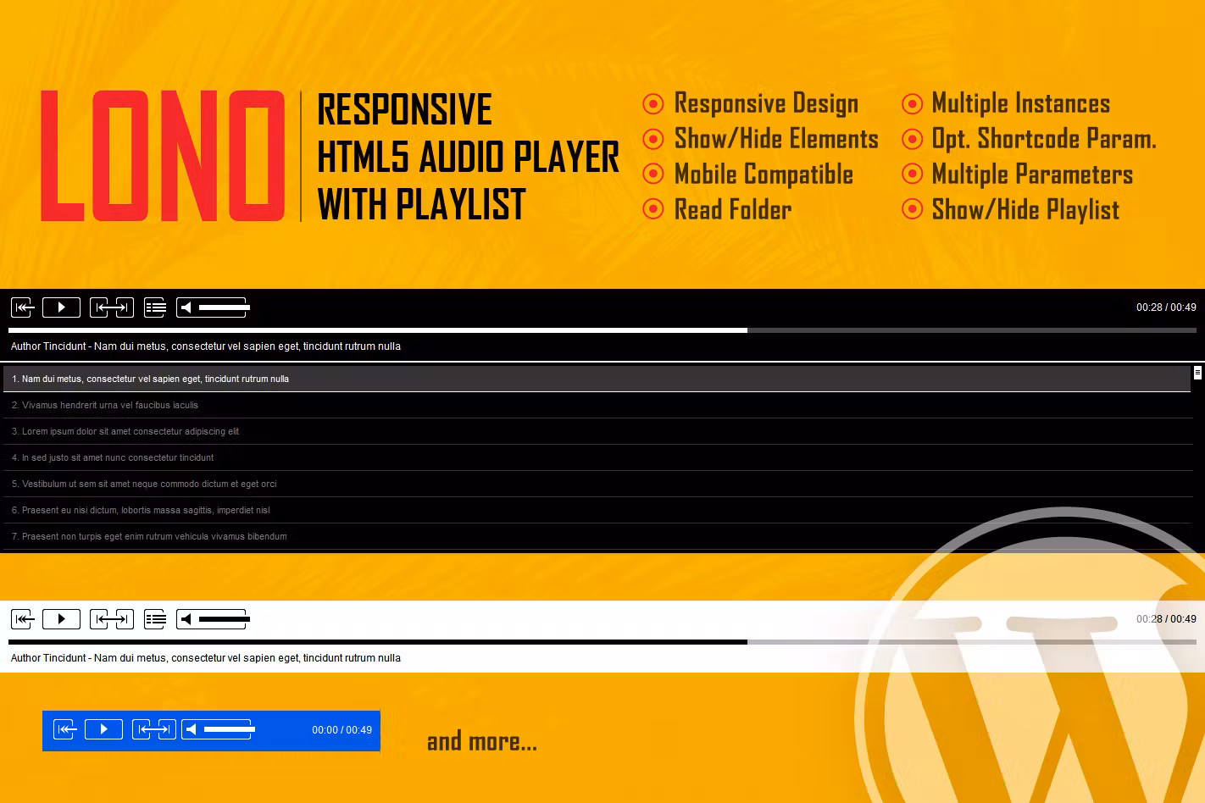Play the track in the white player
This screenshot has width=1205, height=803.
(x=61, y=619)
